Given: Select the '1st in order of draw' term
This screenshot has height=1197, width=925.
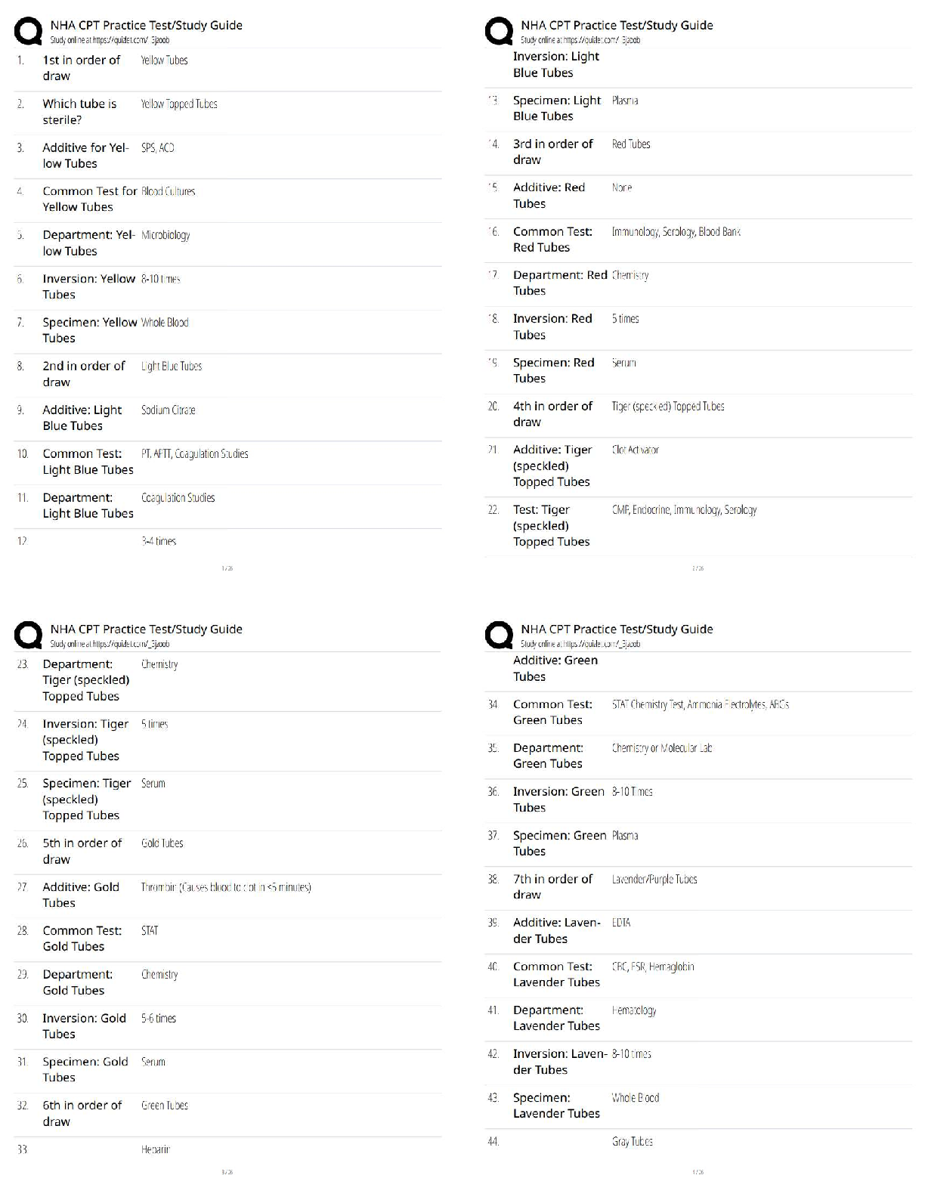Looking at the screenshot, I should (81, 68).
